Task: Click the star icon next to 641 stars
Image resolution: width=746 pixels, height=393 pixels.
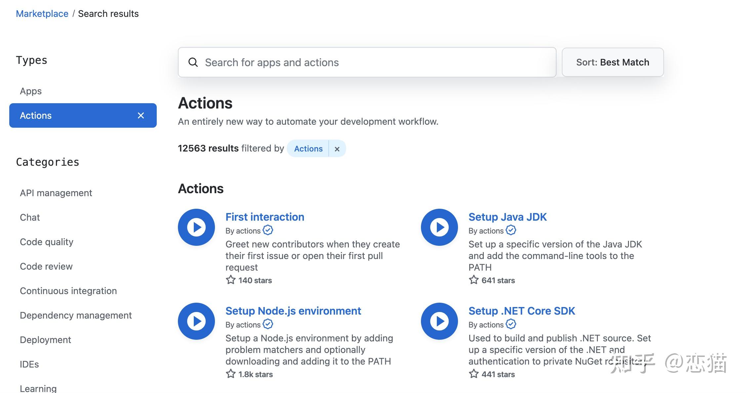Action: (x=474, y=280)
